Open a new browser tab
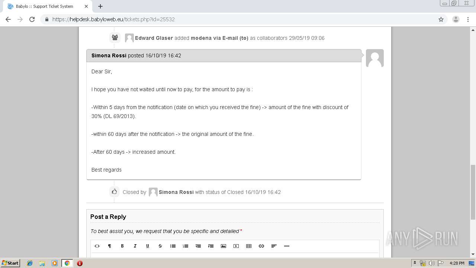This screenshot has width=476, height=268. [x=100, y=6]
